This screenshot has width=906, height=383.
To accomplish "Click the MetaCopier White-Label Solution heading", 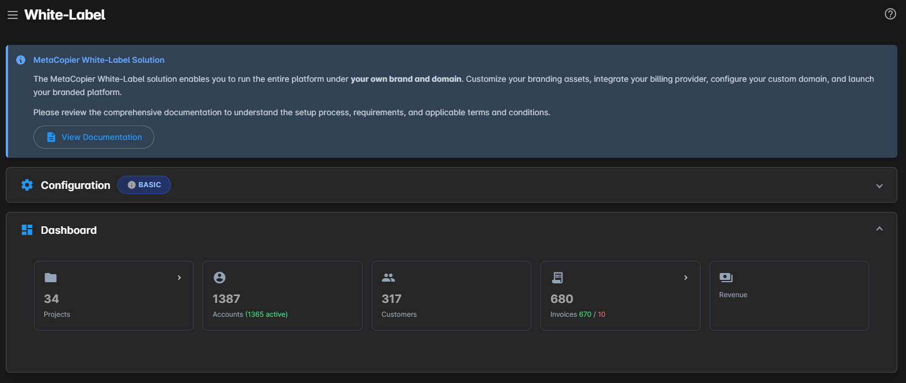I will click(99, 60).
